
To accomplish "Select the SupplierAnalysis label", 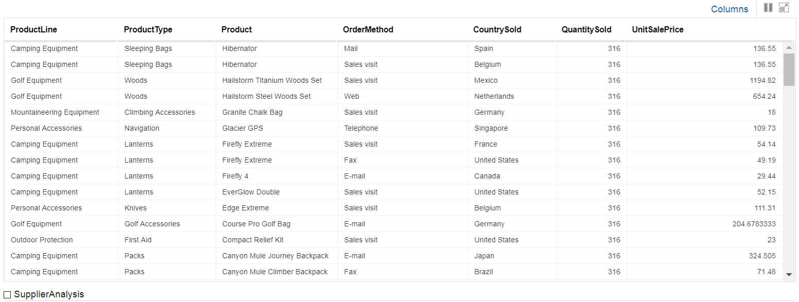I will pyautogui.click(x=50, y=294).
